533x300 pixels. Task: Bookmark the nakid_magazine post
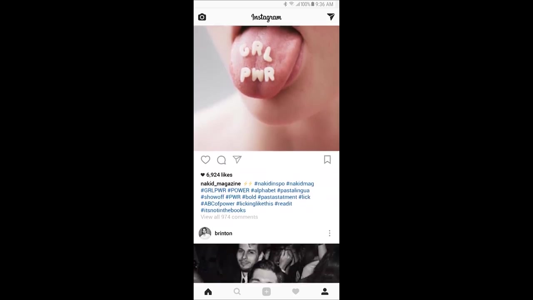327,160
